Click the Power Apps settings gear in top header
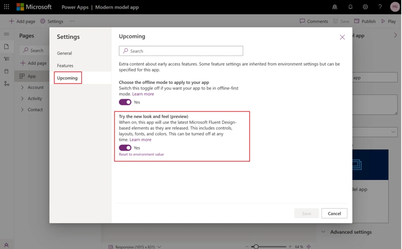 coord(365,7)
